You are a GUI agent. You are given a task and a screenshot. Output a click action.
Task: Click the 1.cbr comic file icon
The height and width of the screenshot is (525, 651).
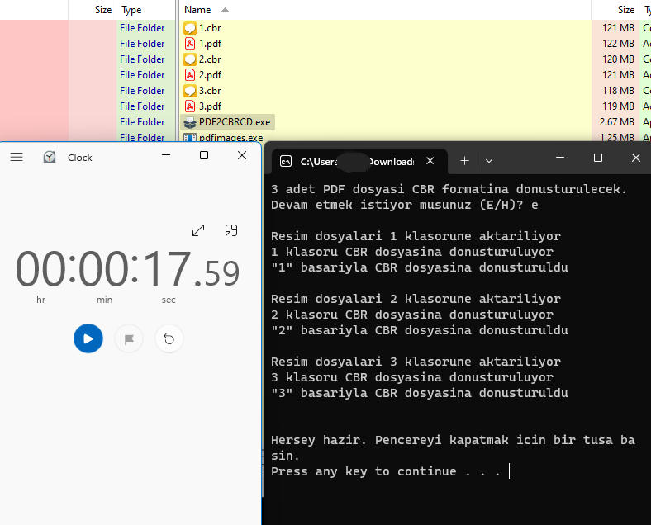click(x=190, y=28)
